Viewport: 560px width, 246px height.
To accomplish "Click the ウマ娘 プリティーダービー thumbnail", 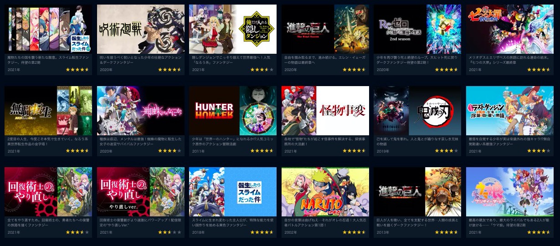I will point(509,192).
